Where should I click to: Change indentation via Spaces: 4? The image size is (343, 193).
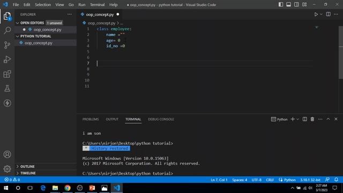(x=240, y=180)
